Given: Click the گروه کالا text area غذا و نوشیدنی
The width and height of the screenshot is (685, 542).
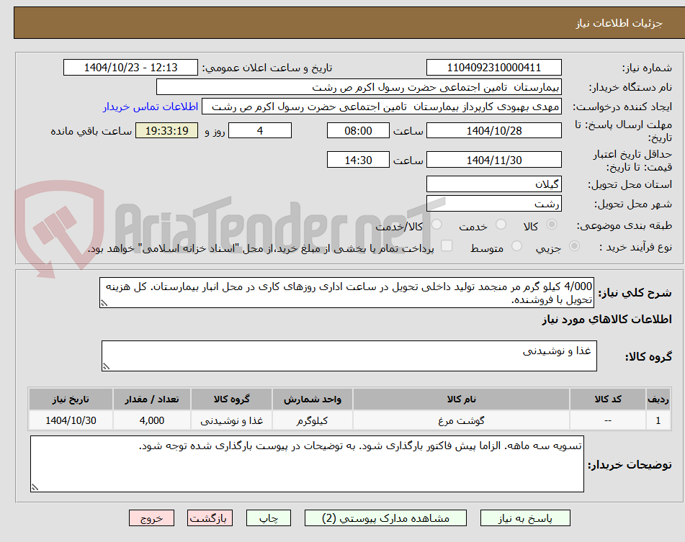Looking at the screenshot, I should tap(349, 356).
